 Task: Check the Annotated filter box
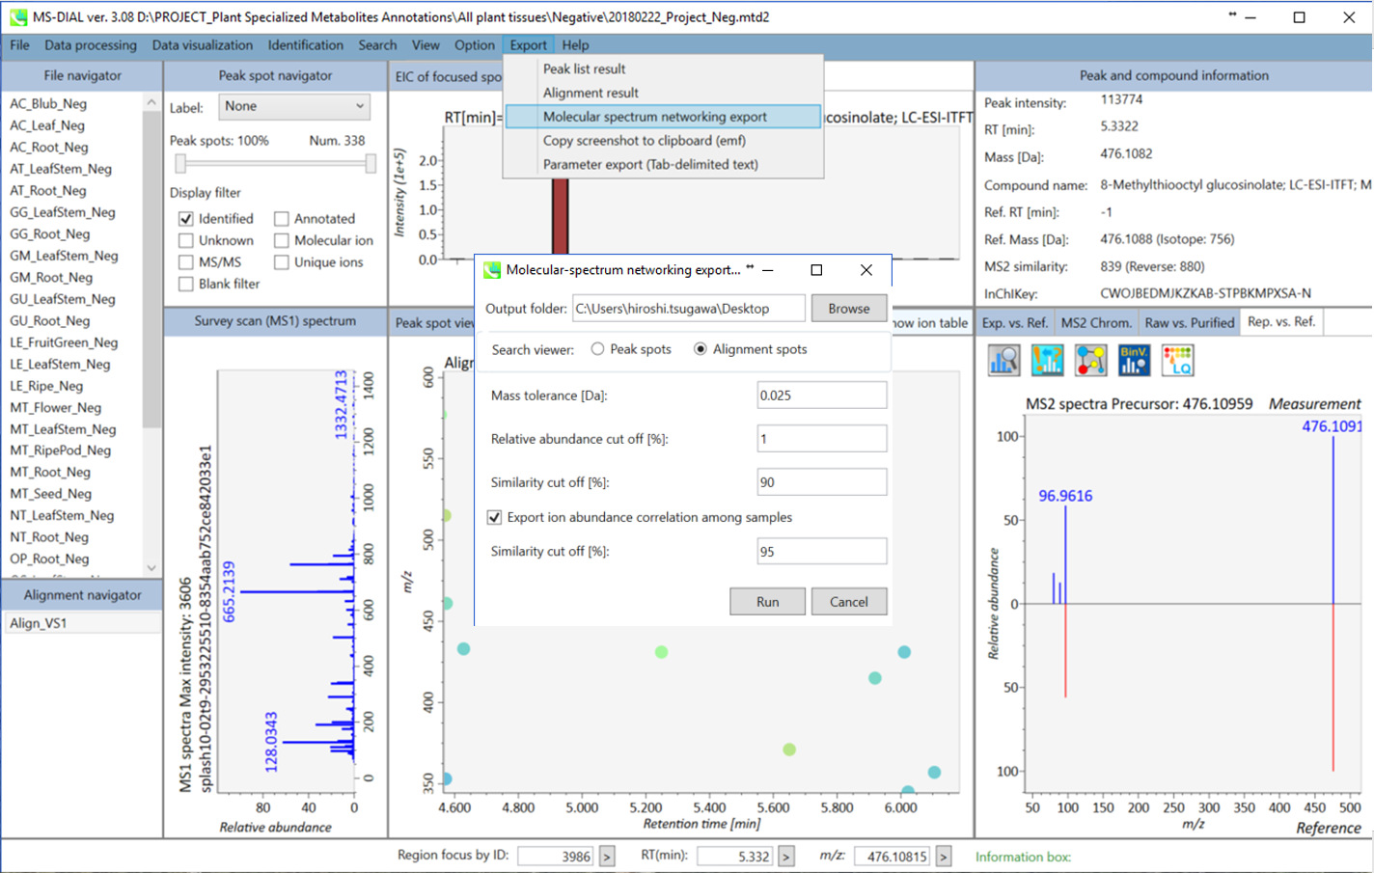point(282,219)
